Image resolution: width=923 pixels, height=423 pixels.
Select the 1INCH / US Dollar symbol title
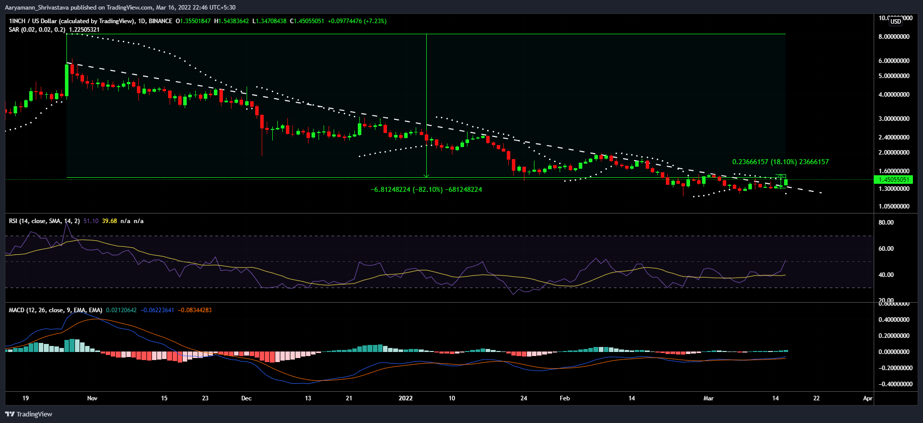[71, 21]
